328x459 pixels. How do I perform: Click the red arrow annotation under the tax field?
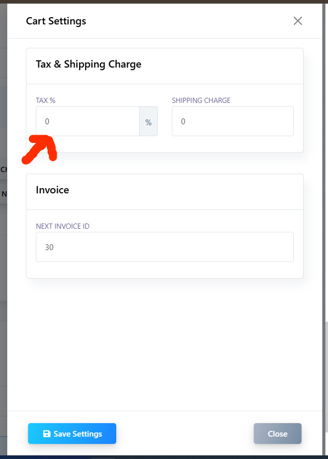click(40, 149)
